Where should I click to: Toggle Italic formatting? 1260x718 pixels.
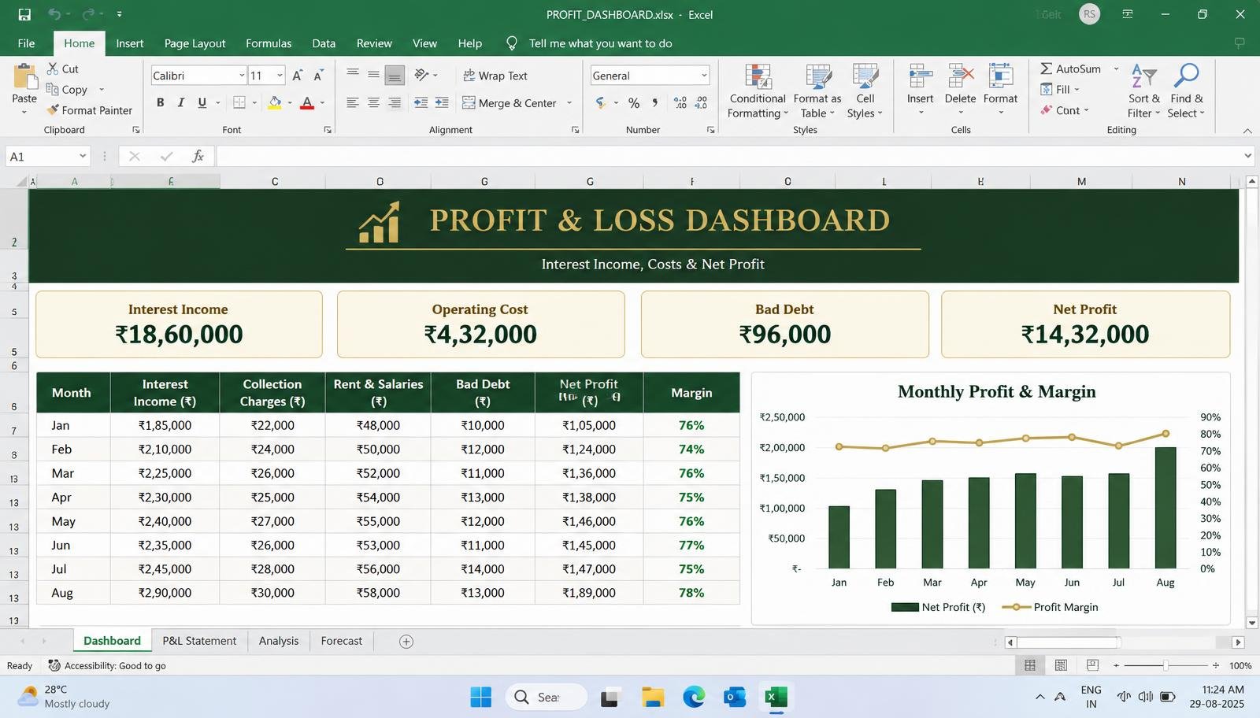pyautogui.click(x=181, y=102)
